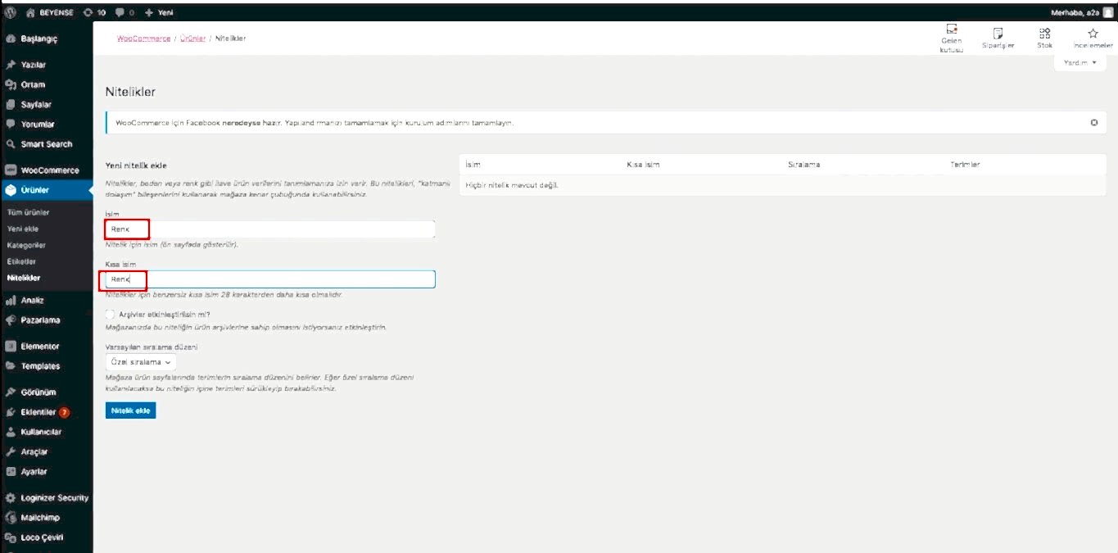Click the İsim input field
Image resolution: width=1118 pixels, height=553 pixels.
[x=270, y=229]
